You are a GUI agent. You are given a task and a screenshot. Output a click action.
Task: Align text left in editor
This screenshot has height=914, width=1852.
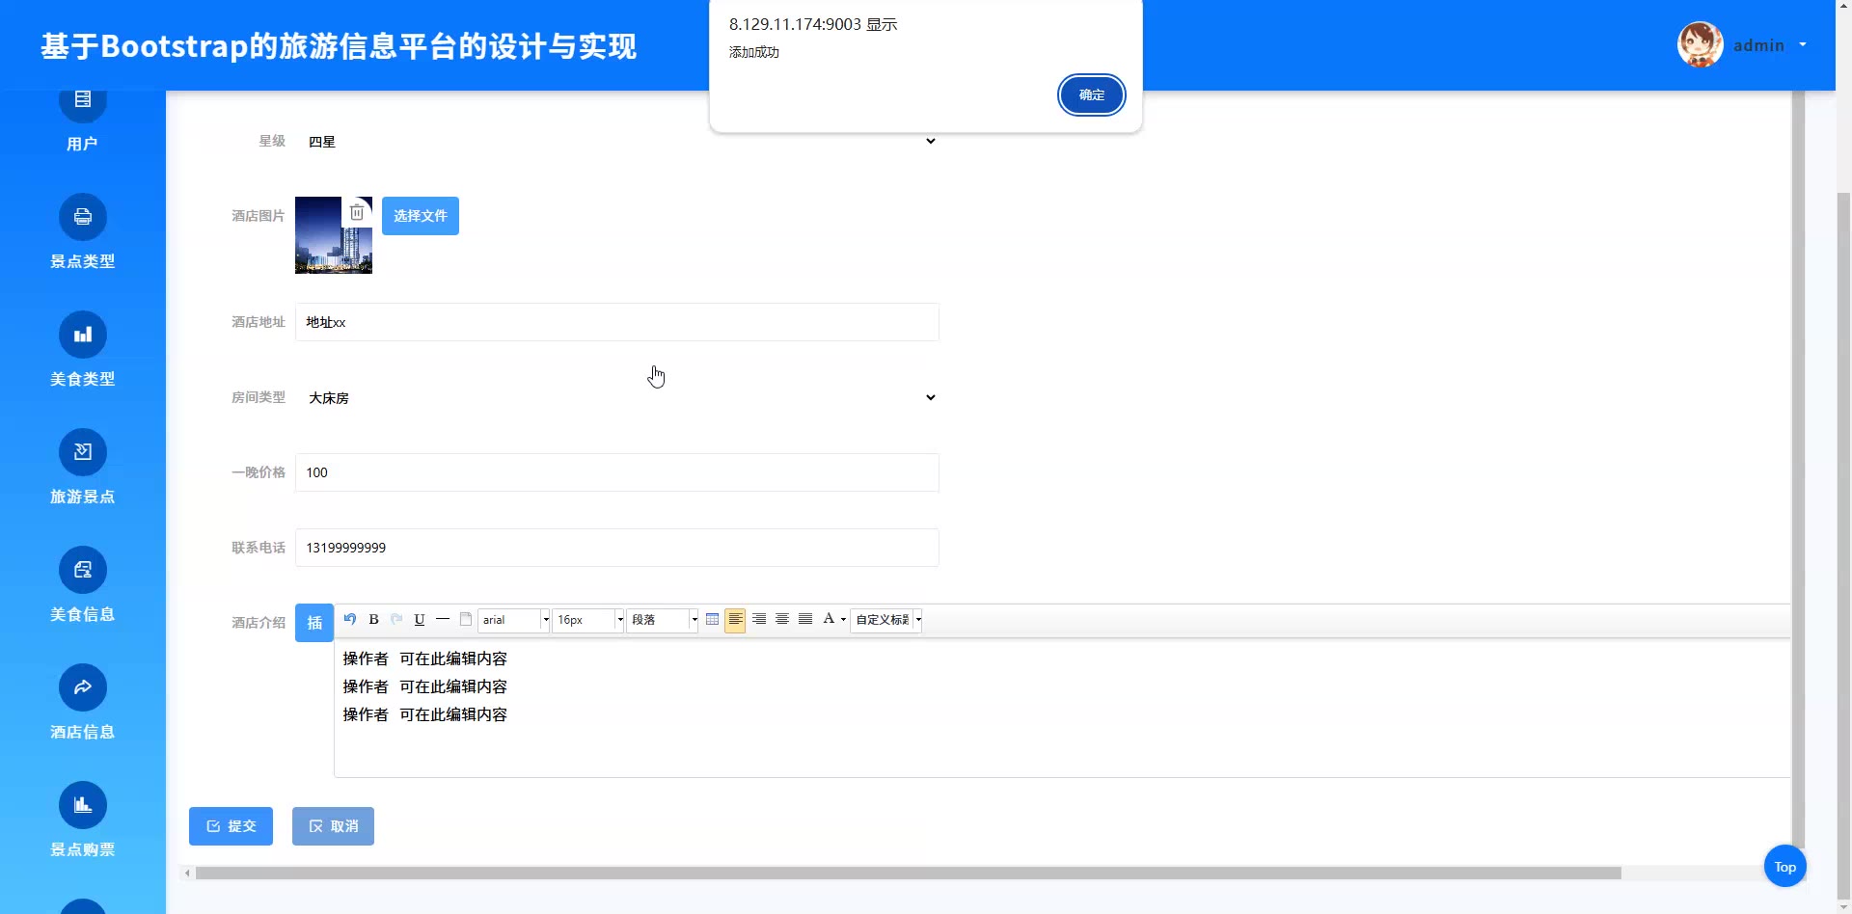pyautogui.click(x=735, y=619)
